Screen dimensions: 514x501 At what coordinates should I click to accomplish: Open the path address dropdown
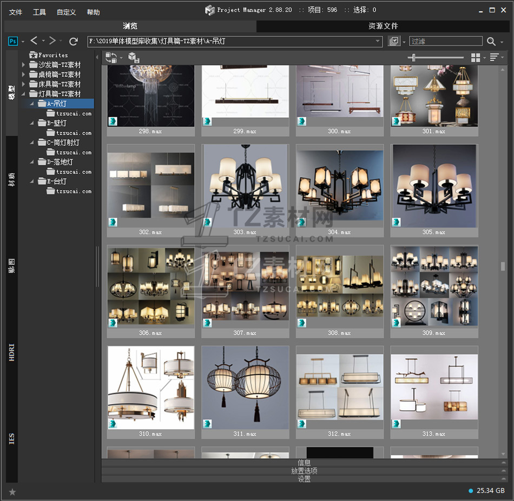point(378,42)
